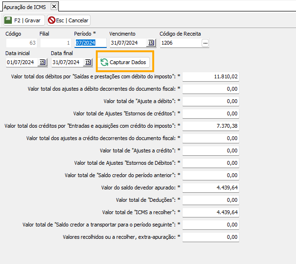
Task: Select the Apuração de ICMS tab
Action: [25, 6]
